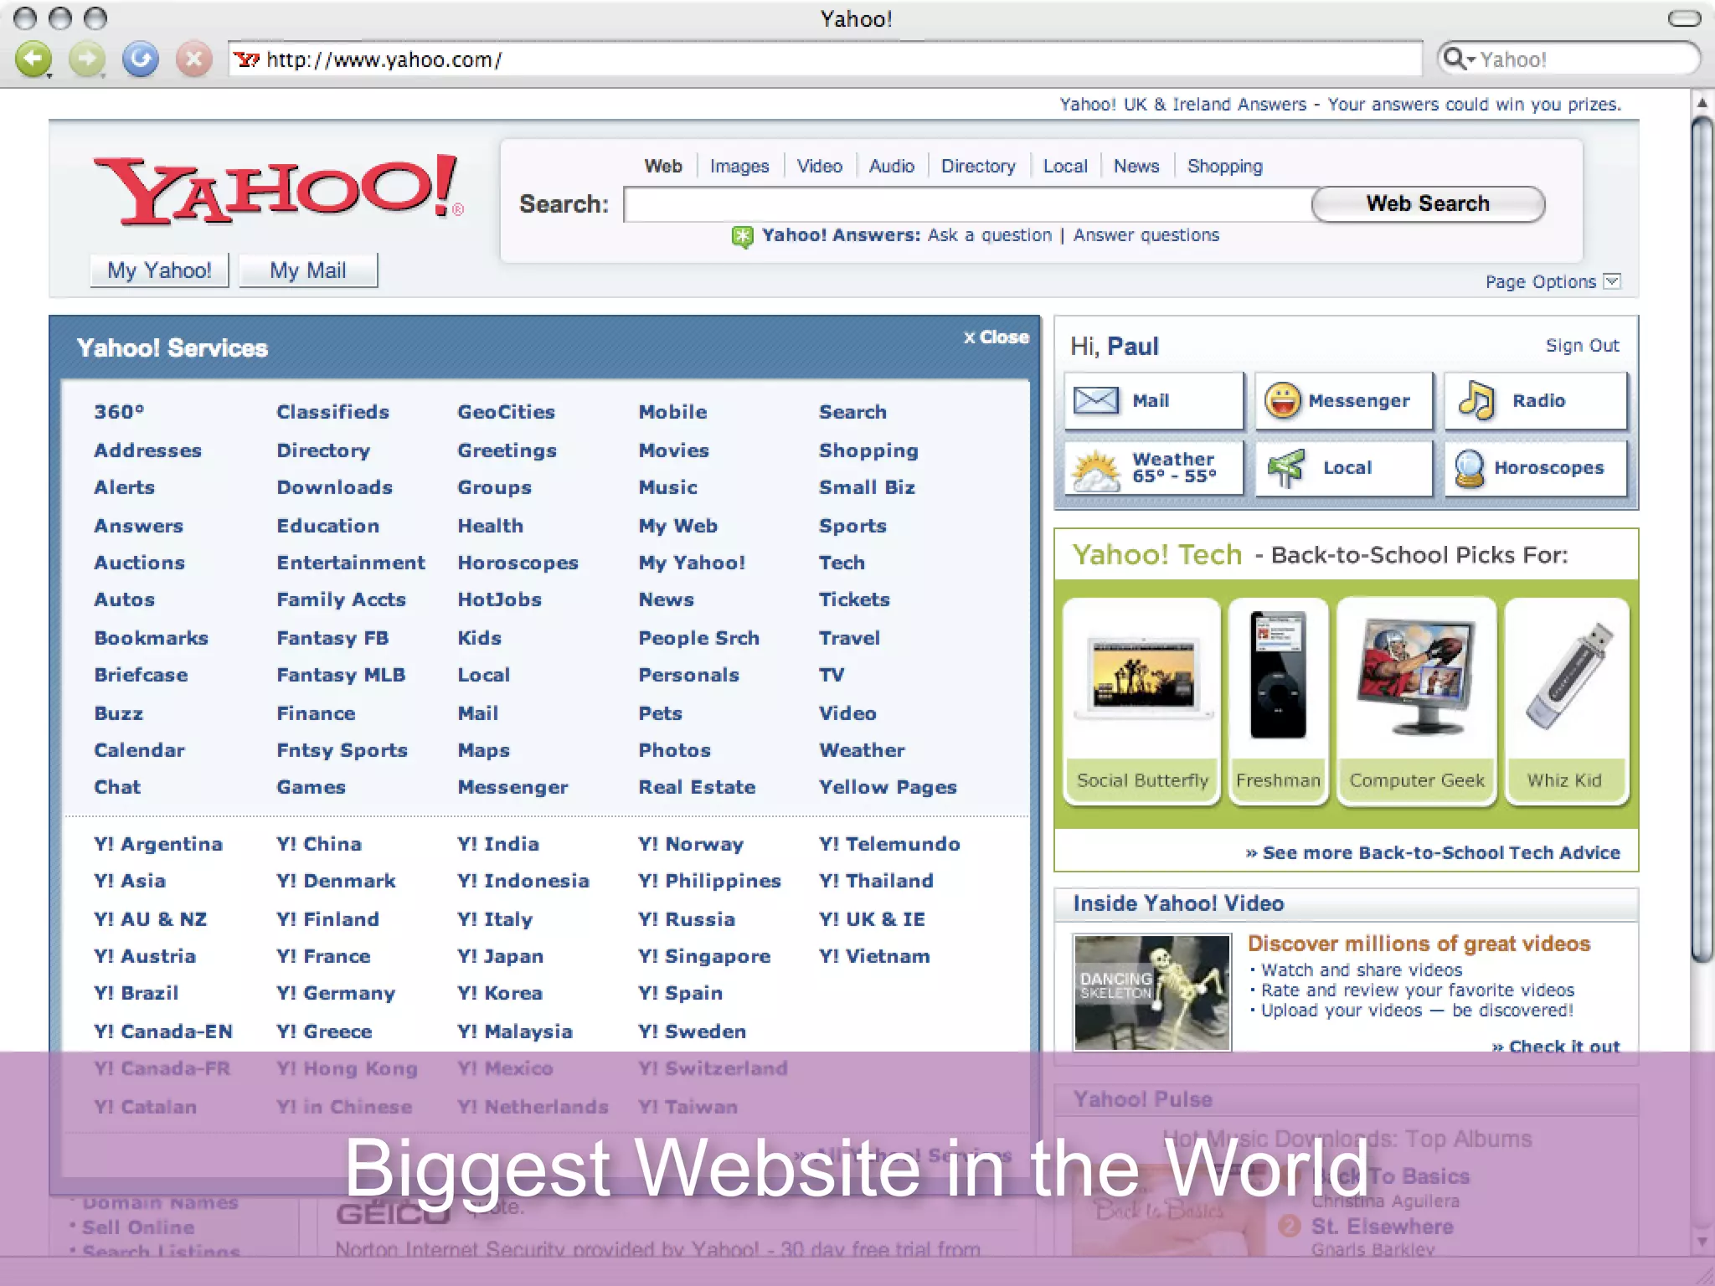Screen dimensions: 1715x1286
Task: Open the Small Biz service link
Action: click(x=867, y=487)
